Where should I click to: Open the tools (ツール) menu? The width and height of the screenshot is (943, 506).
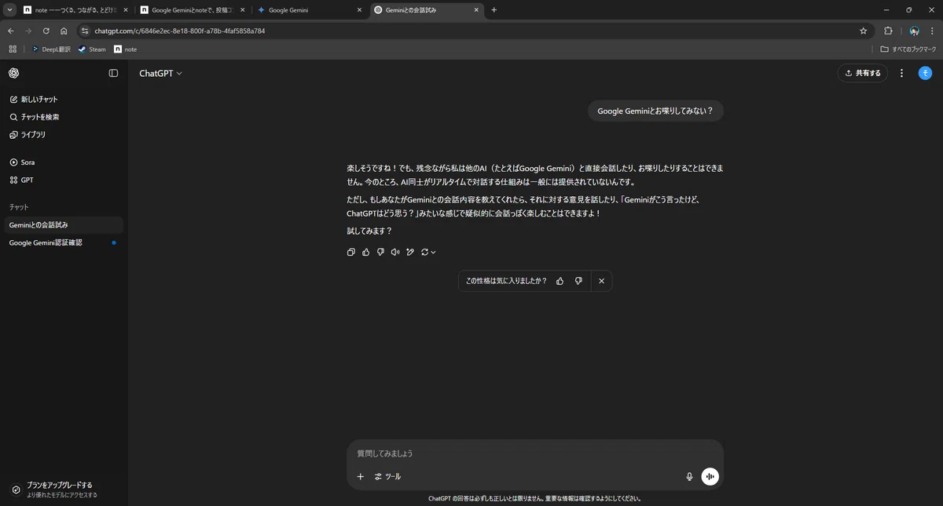[x=388, y=476]
